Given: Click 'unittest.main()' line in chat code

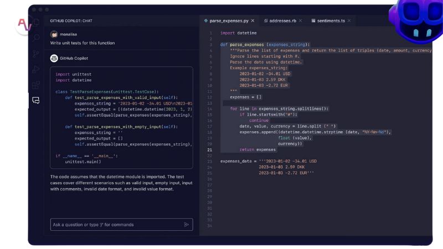Looking at the screenshot, I should (x=83, y=162).
